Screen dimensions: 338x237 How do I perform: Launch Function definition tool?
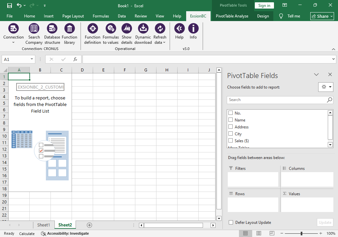tap(92, 34)
